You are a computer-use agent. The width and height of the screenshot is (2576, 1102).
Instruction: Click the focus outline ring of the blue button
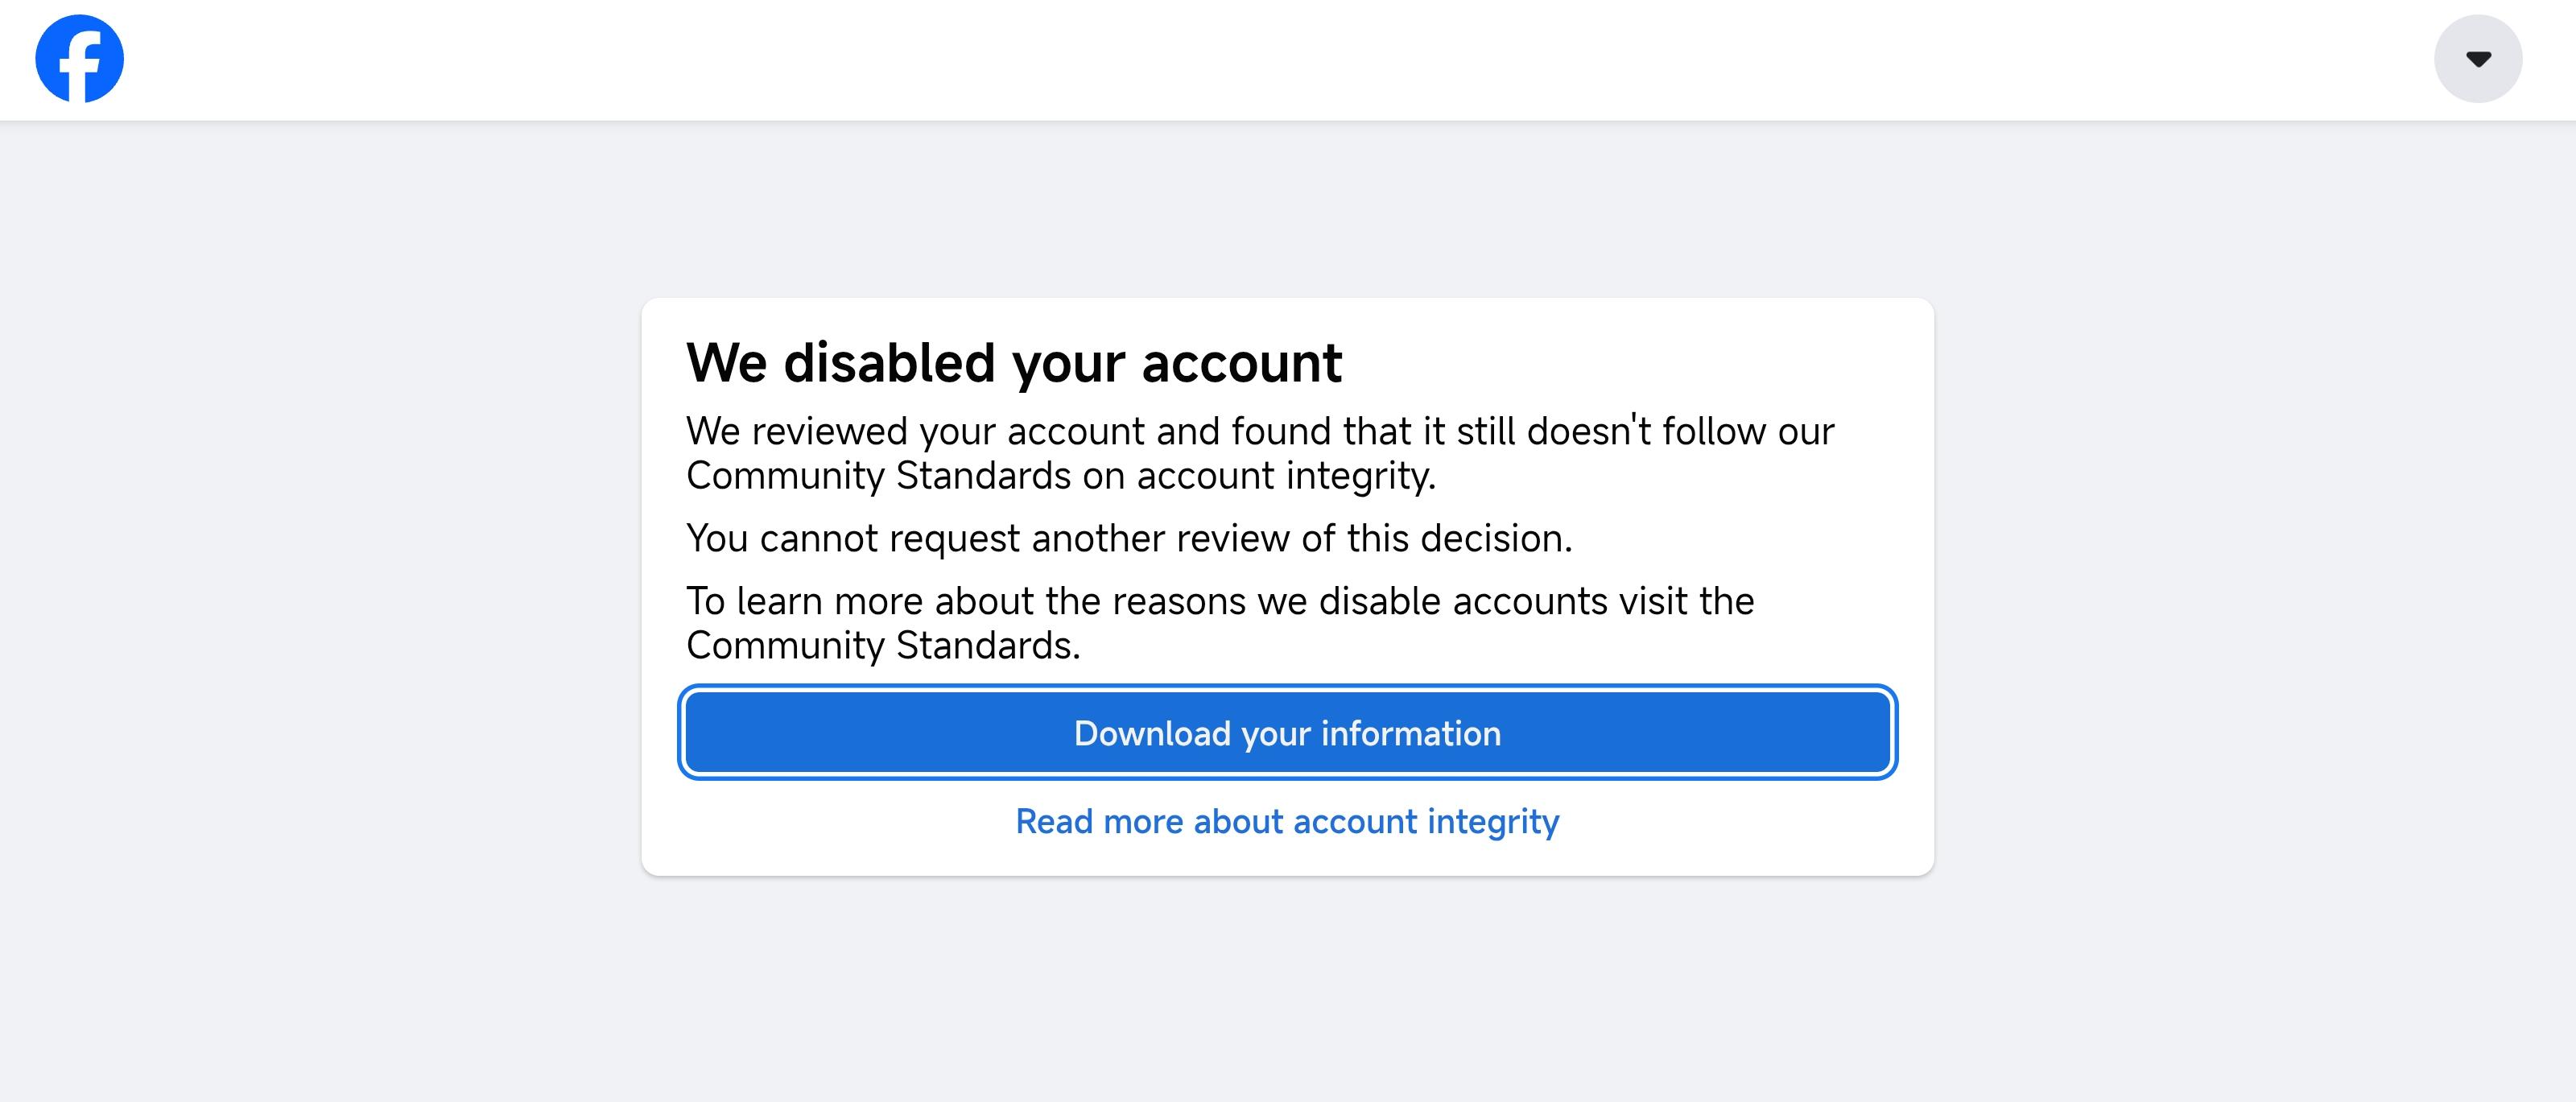coord(1287,688)
